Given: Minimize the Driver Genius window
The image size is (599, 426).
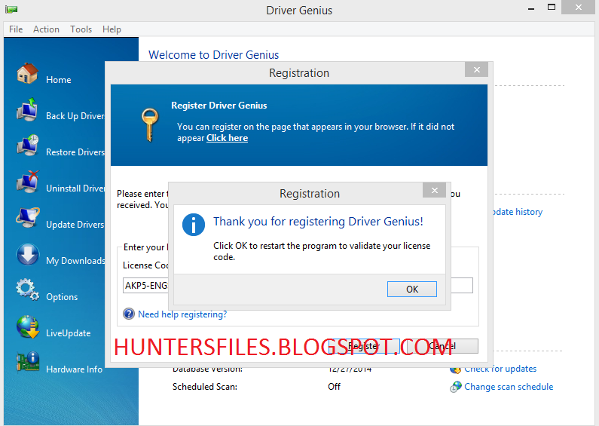Looking at the screenshot, I should [x=531, y=8].
